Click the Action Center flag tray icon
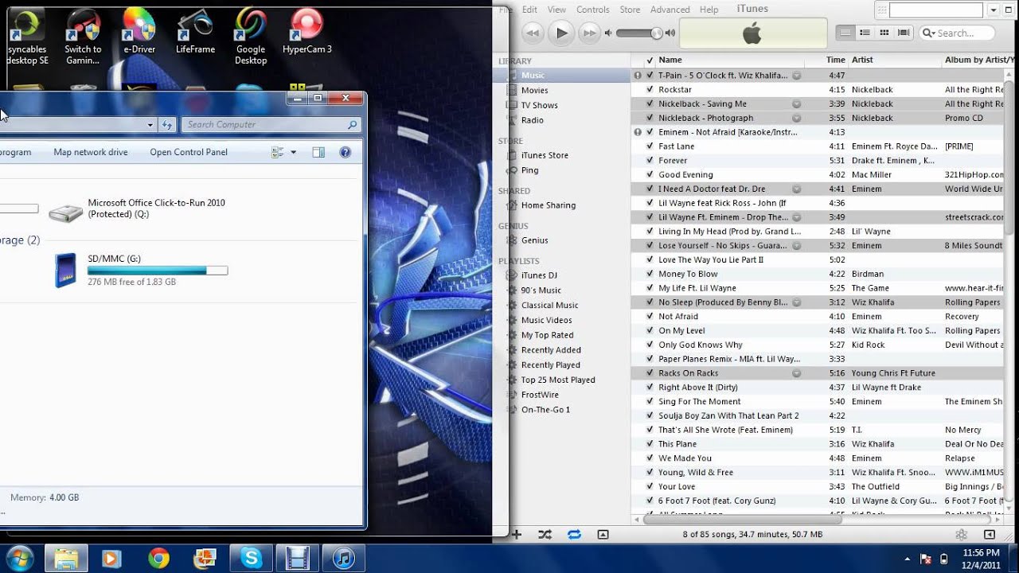 tap(926, 559)
